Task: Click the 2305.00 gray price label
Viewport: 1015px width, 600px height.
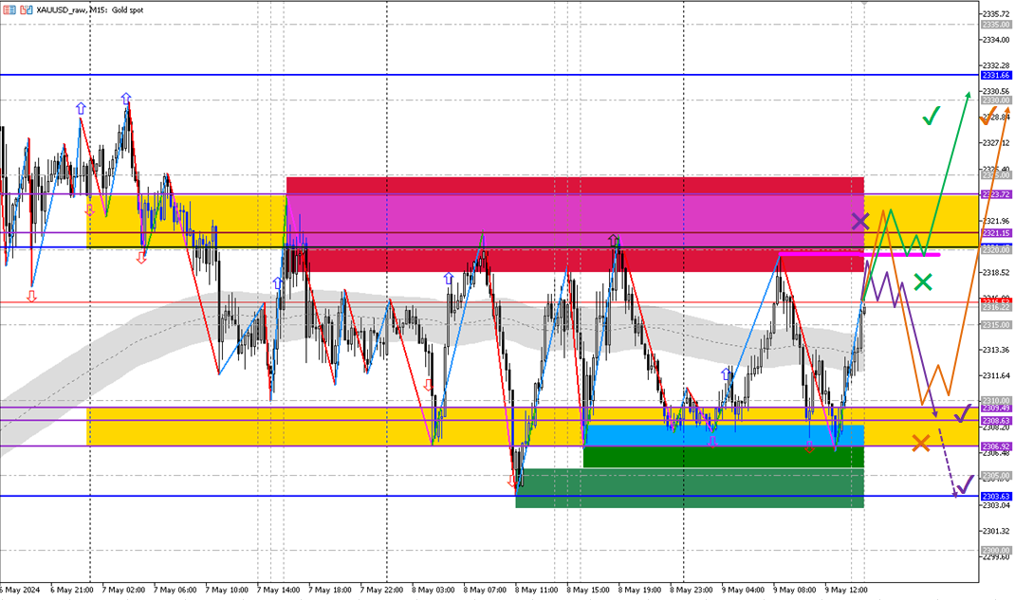Action: tap(996, 475)
